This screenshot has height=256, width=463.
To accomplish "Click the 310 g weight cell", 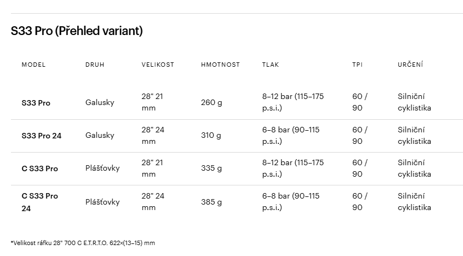I will [x=211, y=135].
